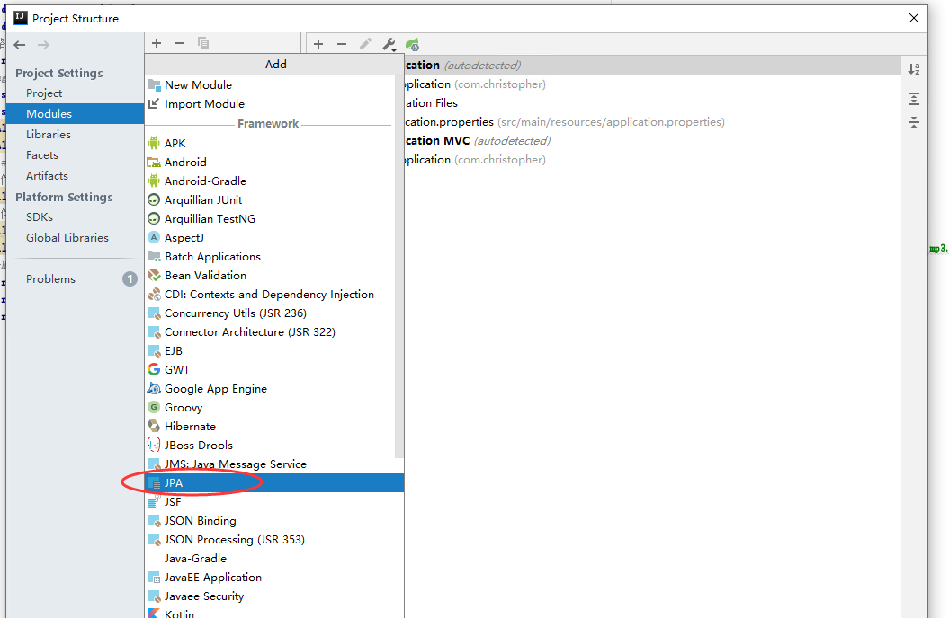This screenshot has height=618, width=949.
Task: Click the edit pencil icon
Action: pyautogui.click(x=365, y=42)
